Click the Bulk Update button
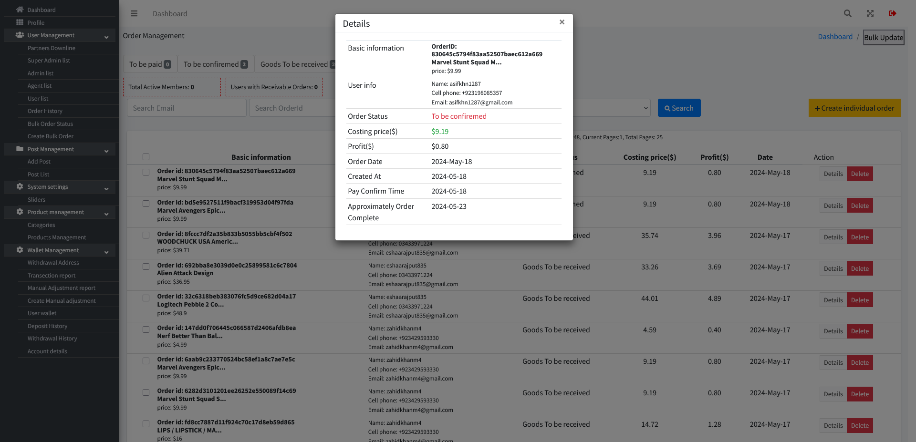Screen dimensions: 916x442 click(x=884, y=37)
